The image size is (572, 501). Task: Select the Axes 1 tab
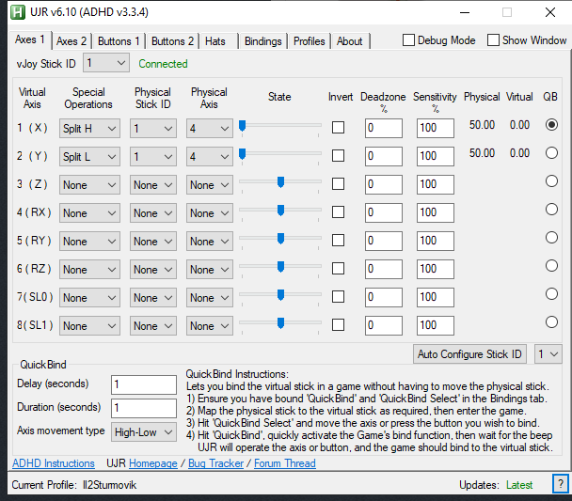pyautogui.click(x=30, y=39)
